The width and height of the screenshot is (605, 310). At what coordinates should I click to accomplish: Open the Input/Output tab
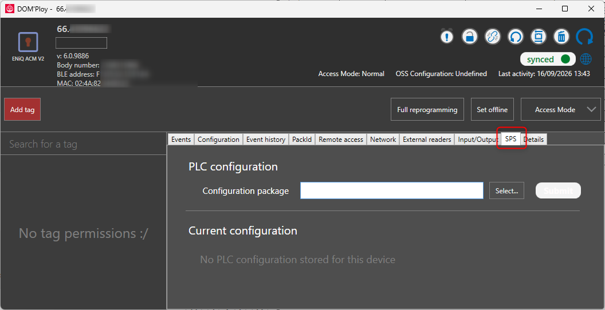tap(478, 140)
